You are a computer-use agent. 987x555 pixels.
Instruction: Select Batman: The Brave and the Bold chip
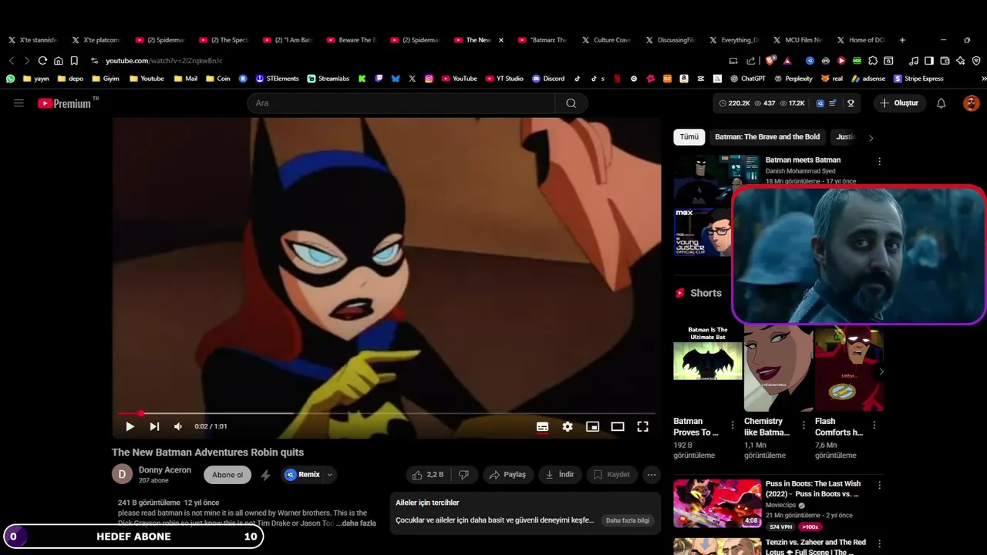point(767,137)
